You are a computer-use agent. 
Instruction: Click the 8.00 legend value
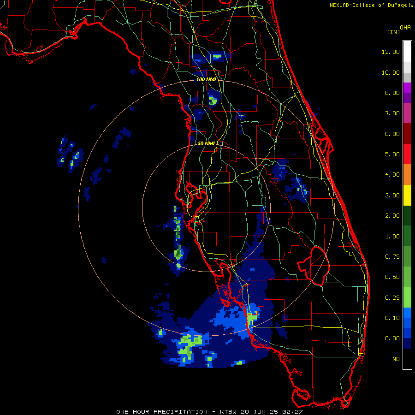392,93
